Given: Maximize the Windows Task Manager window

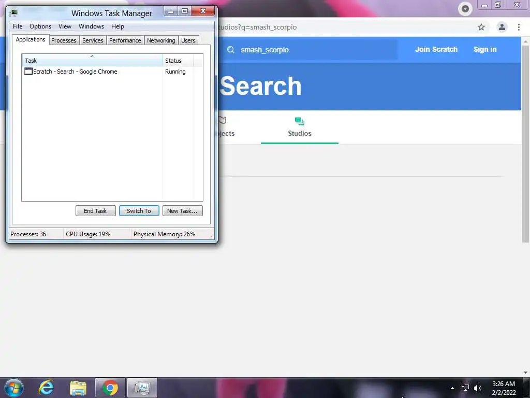Looking at the screenshot, I should [185, 11].
